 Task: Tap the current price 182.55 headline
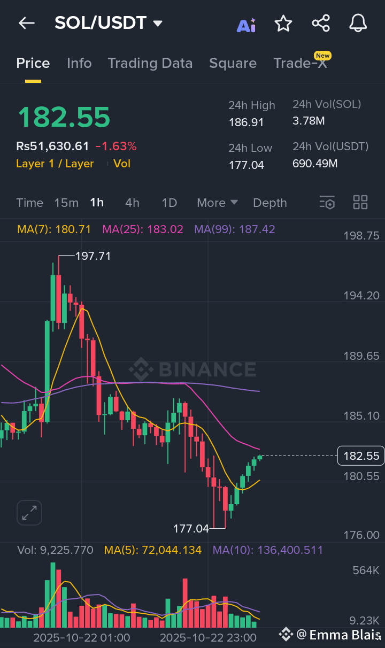64,117
